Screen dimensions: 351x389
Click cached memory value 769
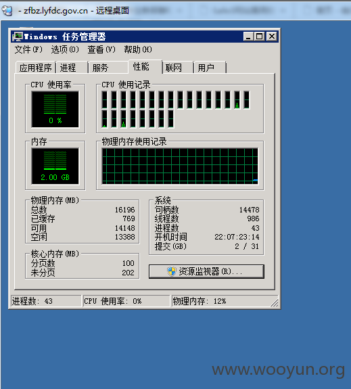128,219
